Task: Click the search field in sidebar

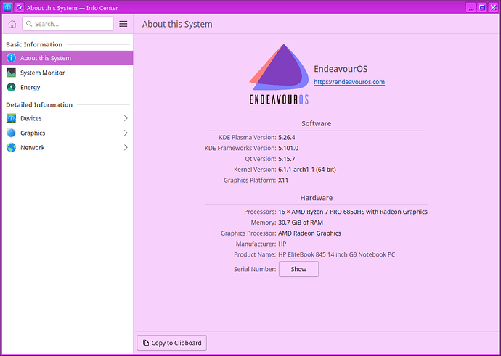Action: tap(68, 24)
